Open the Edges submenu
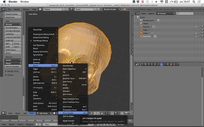 43,69
